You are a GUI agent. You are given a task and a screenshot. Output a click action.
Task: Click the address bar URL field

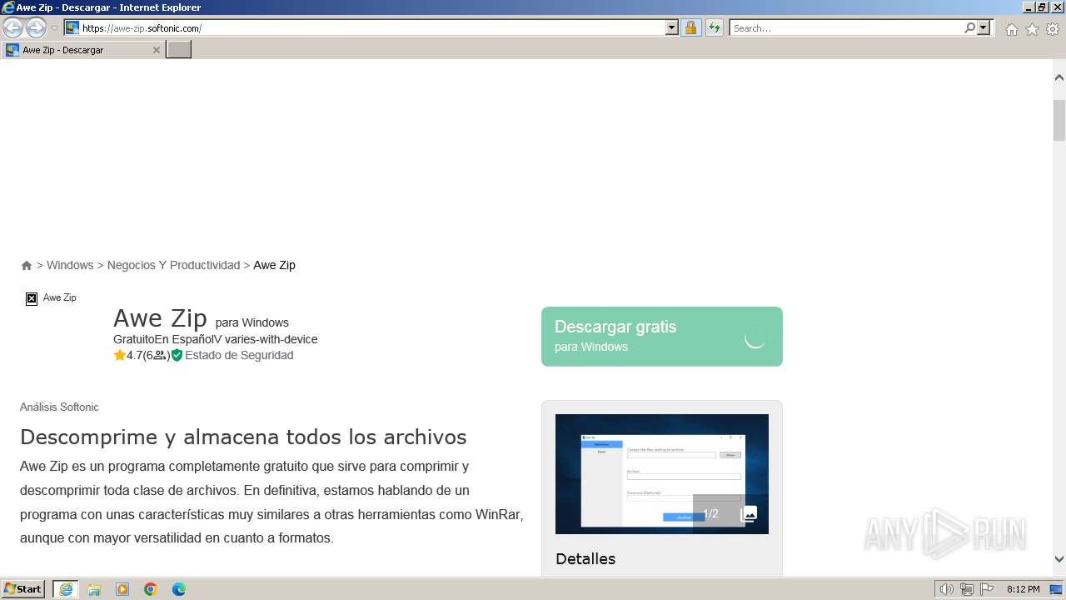click(372, 28)
